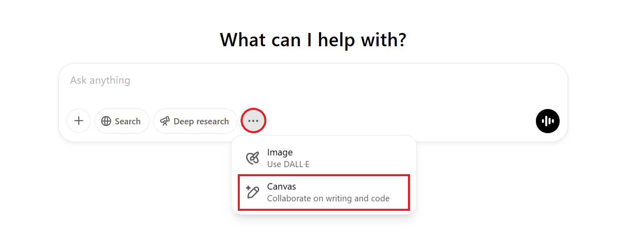Click the Deep research label text
Viewport: 620px width, 247px height.
pyautogui.click(x=201, y=121)
